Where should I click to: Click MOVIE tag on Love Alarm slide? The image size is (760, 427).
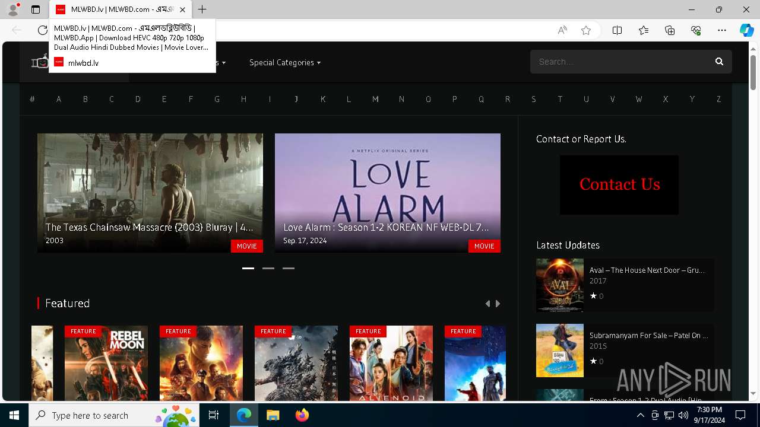[x=484, y=246]
